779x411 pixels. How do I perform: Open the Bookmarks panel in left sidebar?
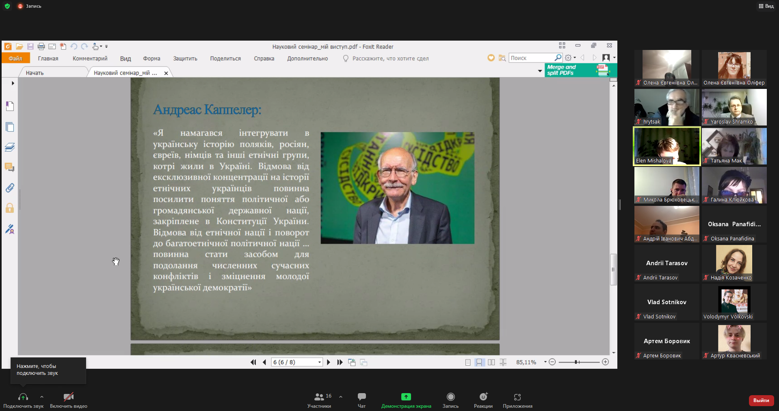(10, 106)
